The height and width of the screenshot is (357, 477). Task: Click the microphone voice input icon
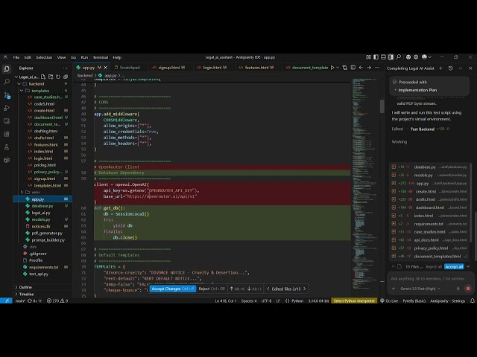click(x=458, y=289)
